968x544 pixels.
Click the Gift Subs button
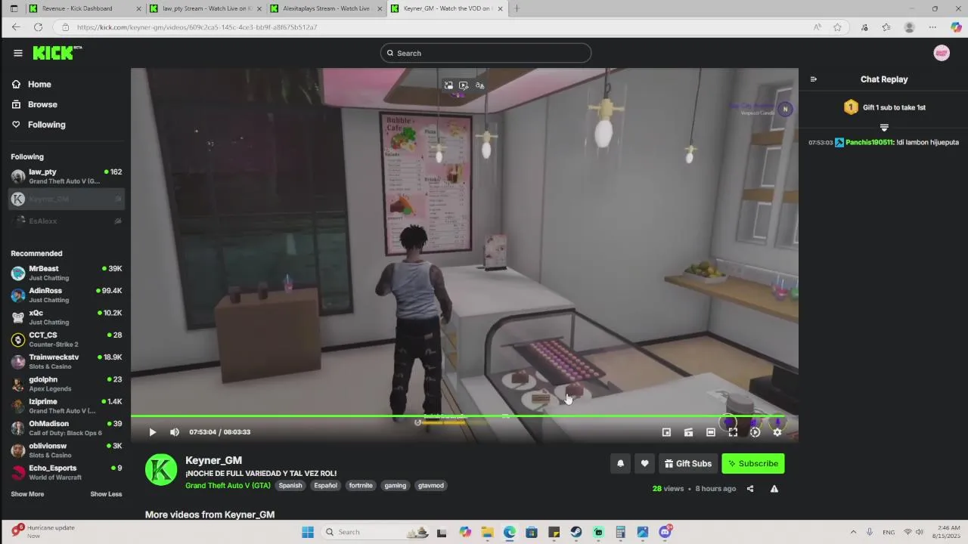click(x=687, y=463)
